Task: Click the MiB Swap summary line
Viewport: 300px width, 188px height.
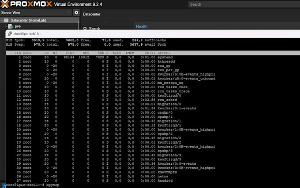Action: click(x=86, y=44)
